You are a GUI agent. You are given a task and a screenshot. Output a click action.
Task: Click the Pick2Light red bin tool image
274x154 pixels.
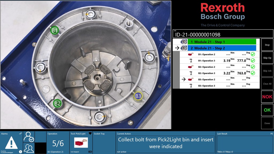81,143
